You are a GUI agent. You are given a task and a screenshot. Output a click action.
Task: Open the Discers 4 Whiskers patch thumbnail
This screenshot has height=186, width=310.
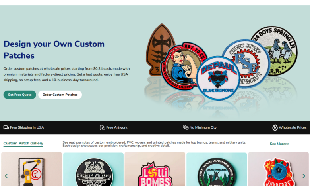pos(93,169)
